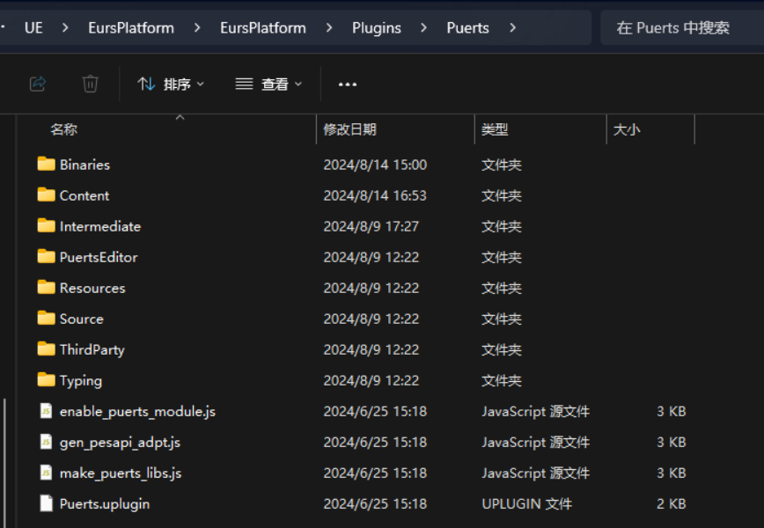
Task: Sort by the Size (大小) column header
Action: click(x=627, y=129)
